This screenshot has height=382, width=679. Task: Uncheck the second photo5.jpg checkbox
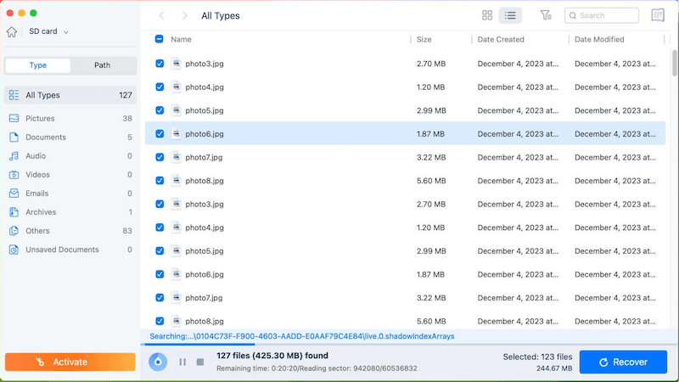160,250
